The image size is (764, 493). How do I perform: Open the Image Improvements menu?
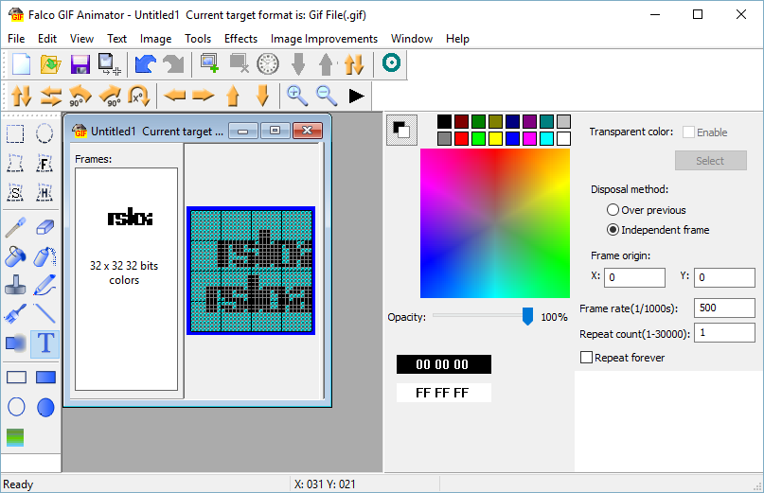coord(324,39)
